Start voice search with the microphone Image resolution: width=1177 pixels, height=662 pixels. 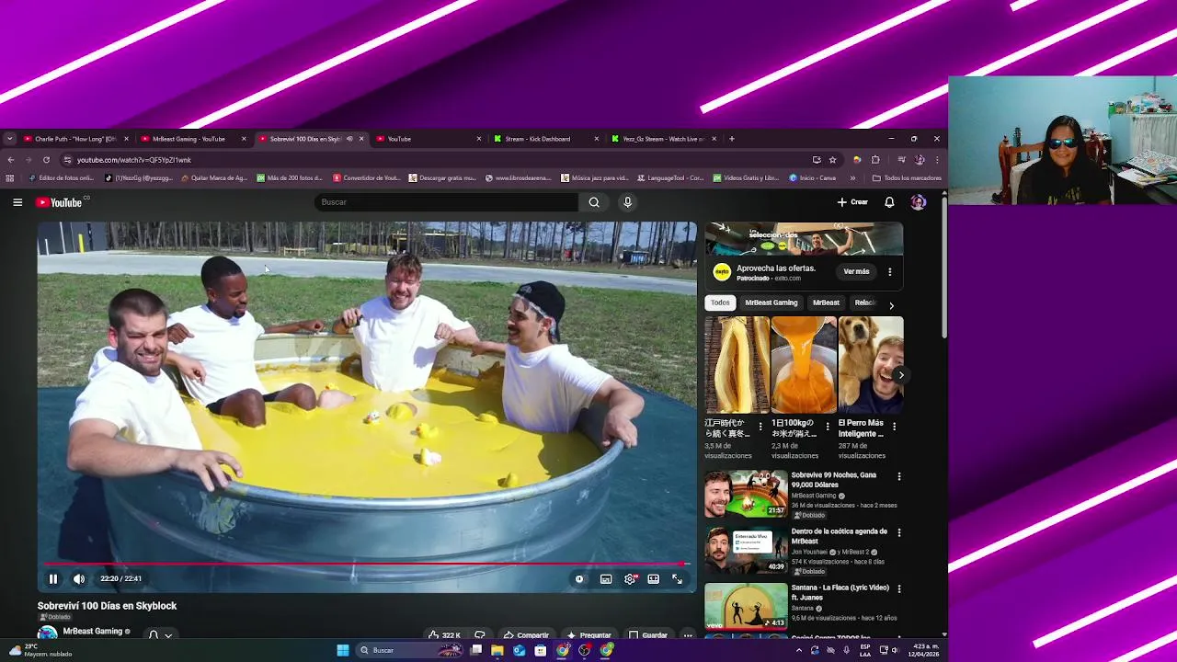pos(627,202)
